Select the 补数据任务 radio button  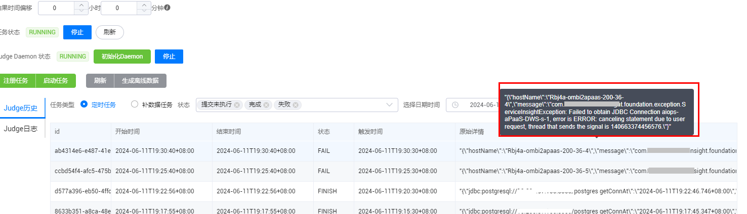(x=135, y=104)
